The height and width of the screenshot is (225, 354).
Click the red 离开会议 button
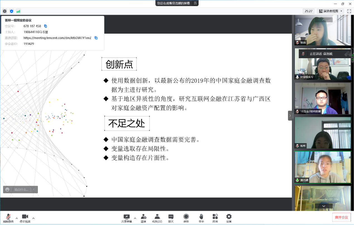341,217
